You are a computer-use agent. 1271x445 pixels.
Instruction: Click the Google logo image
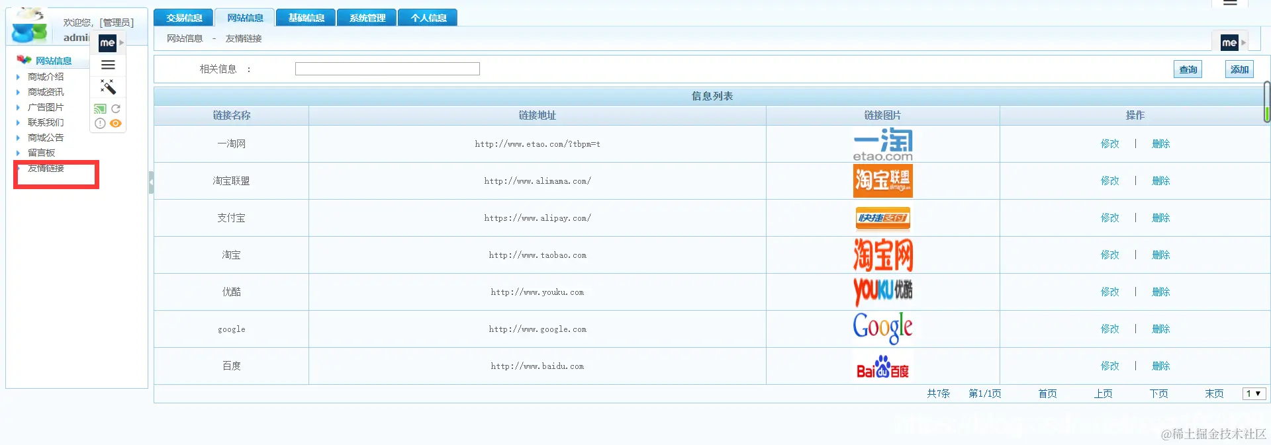[x=882, y=329]
